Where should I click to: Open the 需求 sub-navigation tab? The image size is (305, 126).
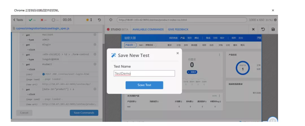(x=170, y=45)
